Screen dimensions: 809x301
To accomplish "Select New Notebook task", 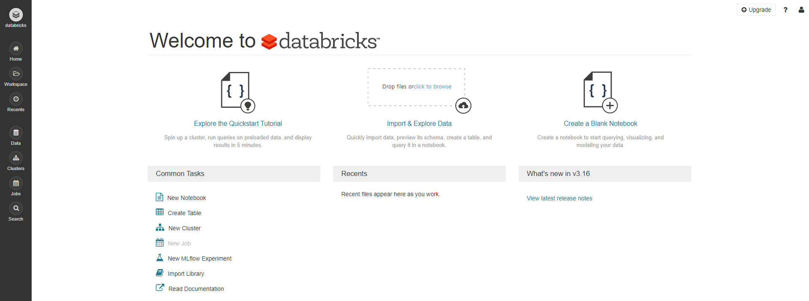I will tap(186, 198).
